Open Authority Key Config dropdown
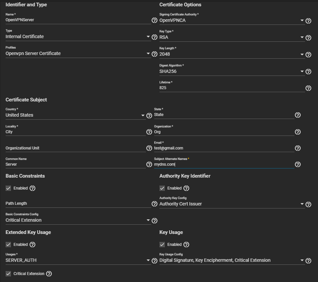 point(231,204)
